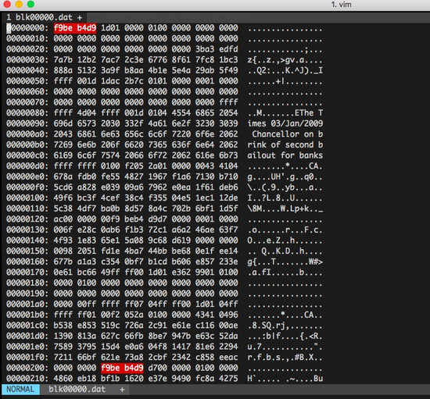Click the plus modified flag in status line
Image resolution: width=430 pixels, height=399 pixels.
[122, 390]
